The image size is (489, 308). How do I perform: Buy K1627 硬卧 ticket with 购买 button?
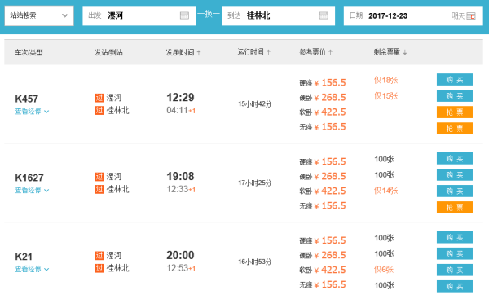click(x=455, y=175)
